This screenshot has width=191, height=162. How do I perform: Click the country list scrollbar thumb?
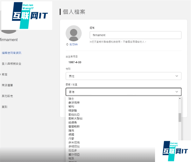180,117
